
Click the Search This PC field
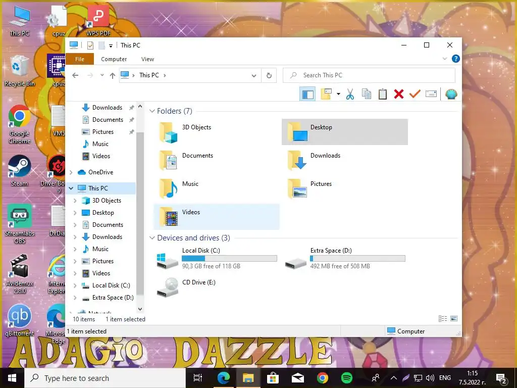pos(369,75)
